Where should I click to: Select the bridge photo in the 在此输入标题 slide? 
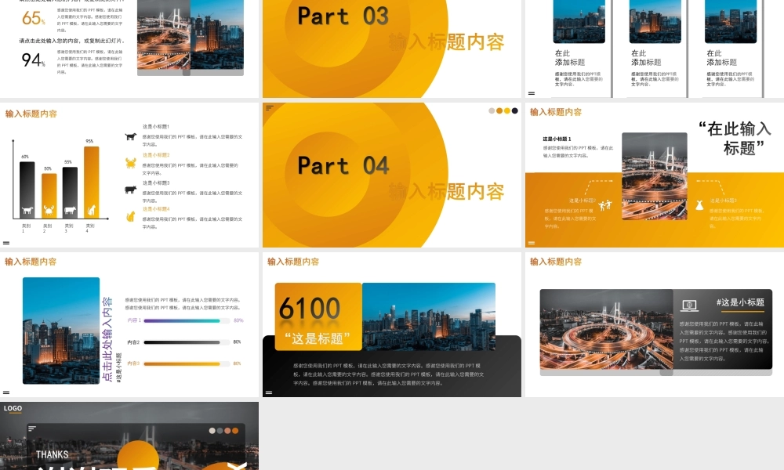(x=655, y=176)
